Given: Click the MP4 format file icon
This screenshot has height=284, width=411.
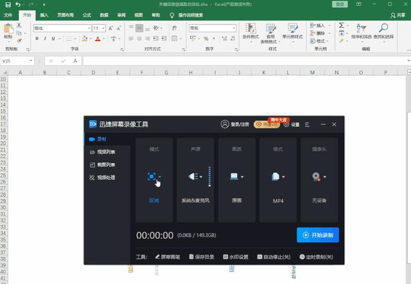Looking at the screenshot, I should tap(275, 177).
